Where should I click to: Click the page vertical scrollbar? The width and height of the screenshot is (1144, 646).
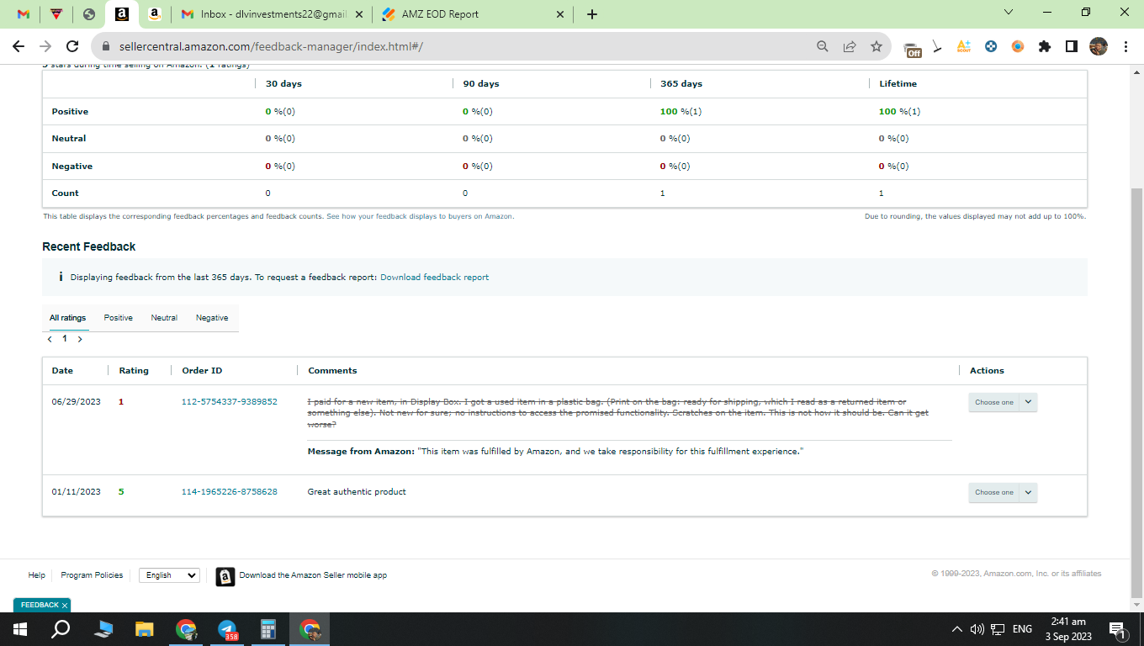(1136, 391)
